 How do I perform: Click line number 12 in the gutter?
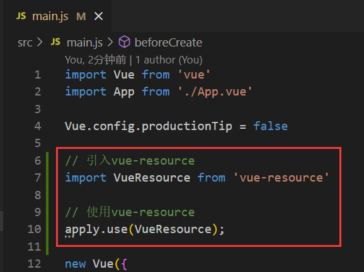35,264
